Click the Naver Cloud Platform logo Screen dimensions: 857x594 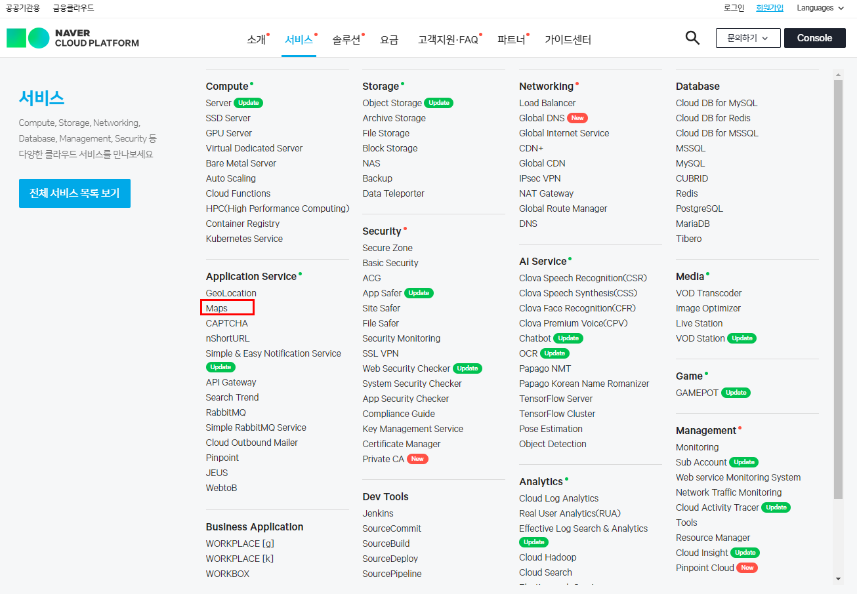(x=73, y=38)
